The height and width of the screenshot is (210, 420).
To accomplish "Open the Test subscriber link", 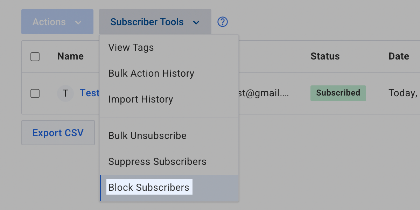I will pyautogui.click(x=90, y=93).
